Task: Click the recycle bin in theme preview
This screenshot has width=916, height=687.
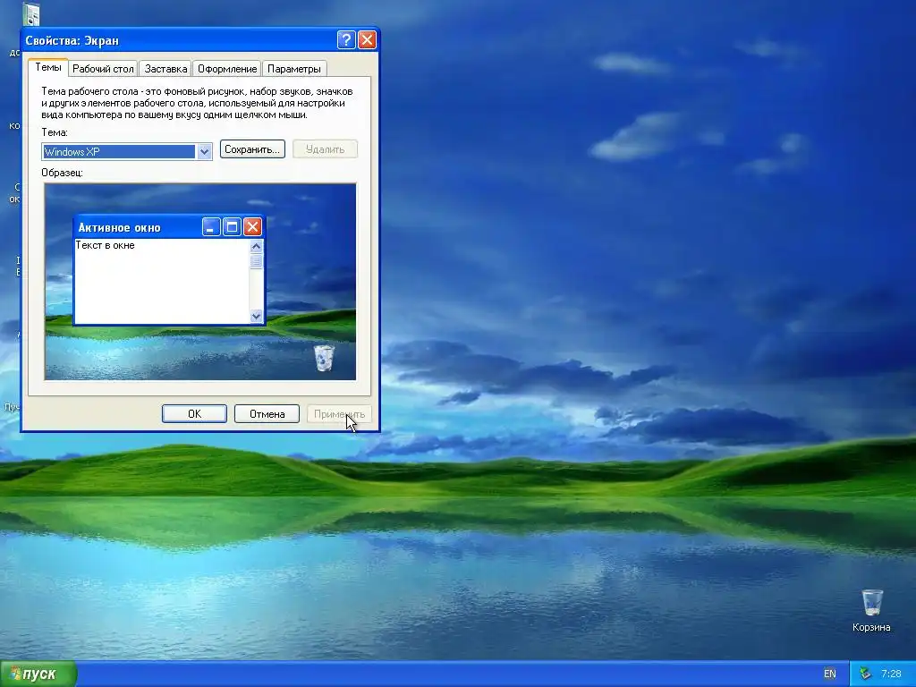Action: pyautogui.click(x=324, y=358)
